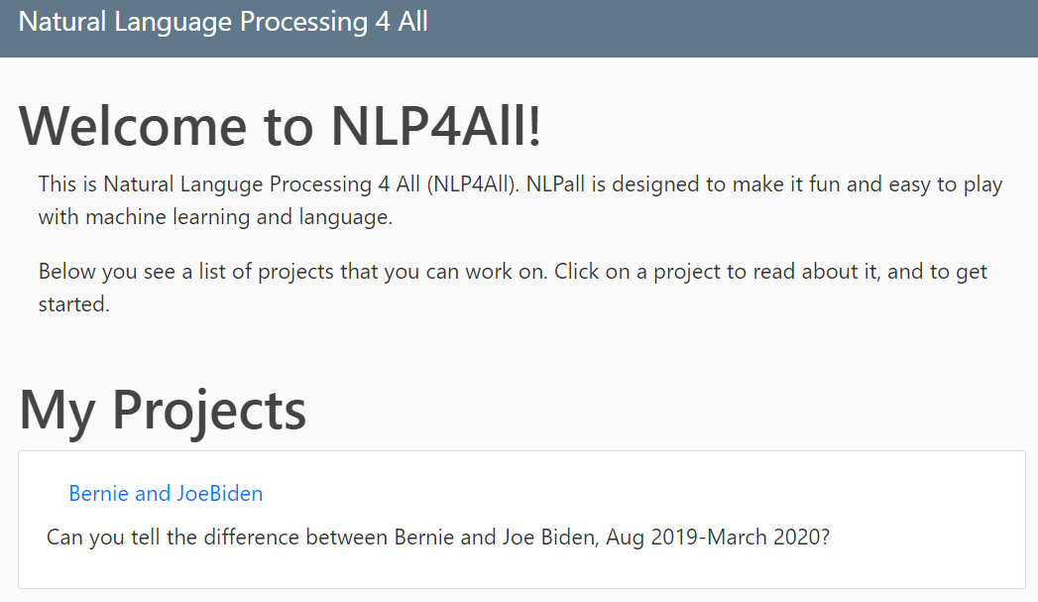1038x602 pixels.
Task: Click empty space in the top navigation bar
Action: 734,28
